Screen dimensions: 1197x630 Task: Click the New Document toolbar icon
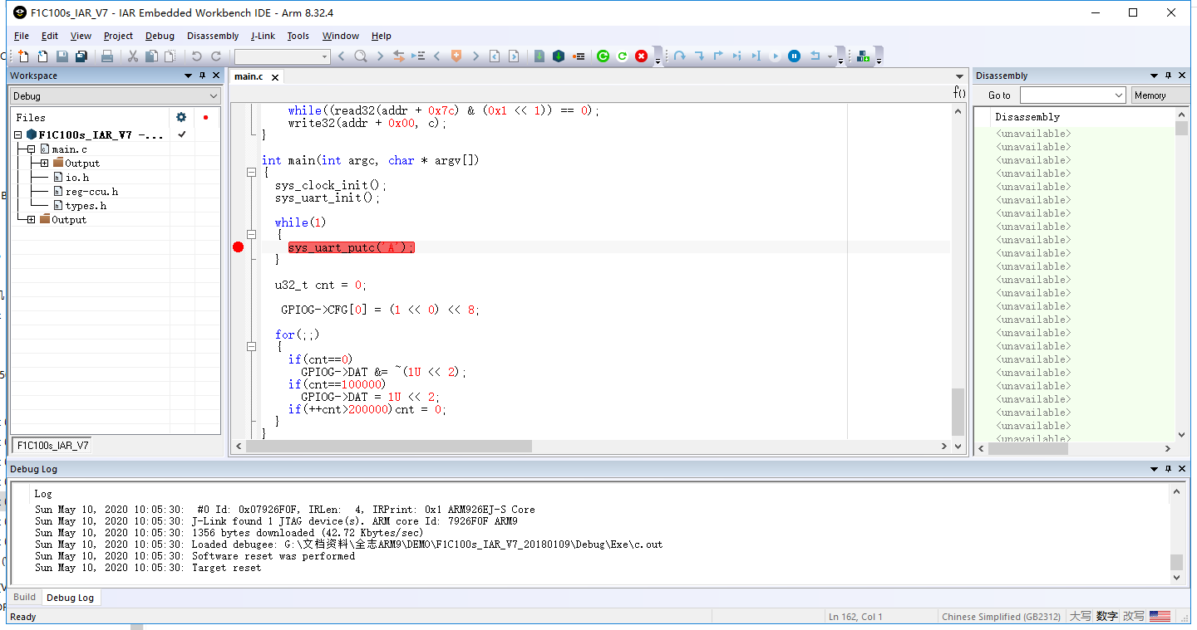click(x=22, y=56)
